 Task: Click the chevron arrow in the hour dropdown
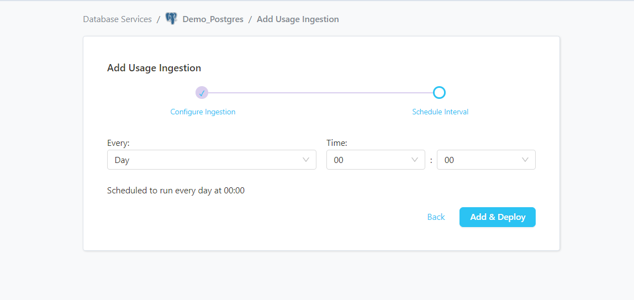coord(415,160)
